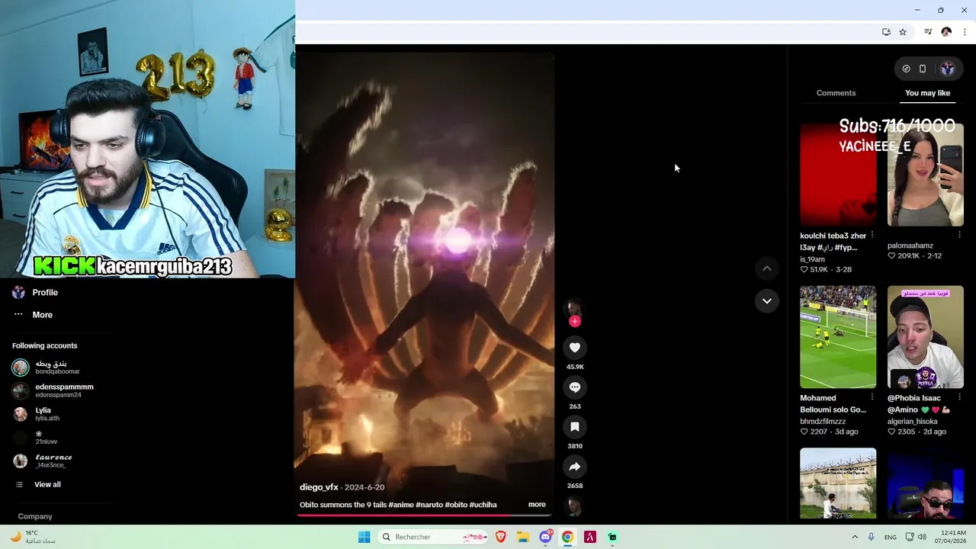The height and width of the screenshot is (549, 976).
Task: Switch to the Comments tab
Action: 836,93
